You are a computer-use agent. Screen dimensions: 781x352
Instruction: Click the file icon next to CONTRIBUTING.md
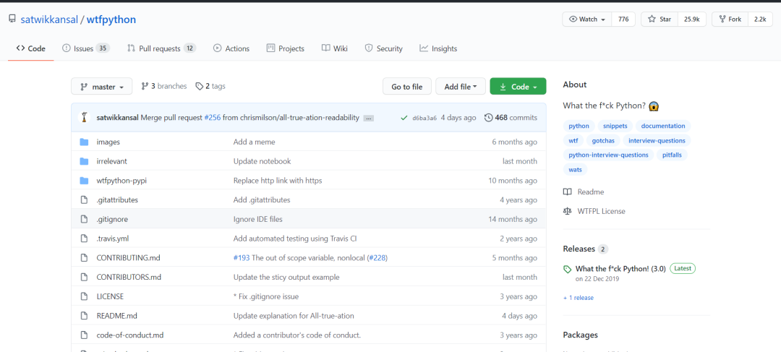[x=84, y=258]
